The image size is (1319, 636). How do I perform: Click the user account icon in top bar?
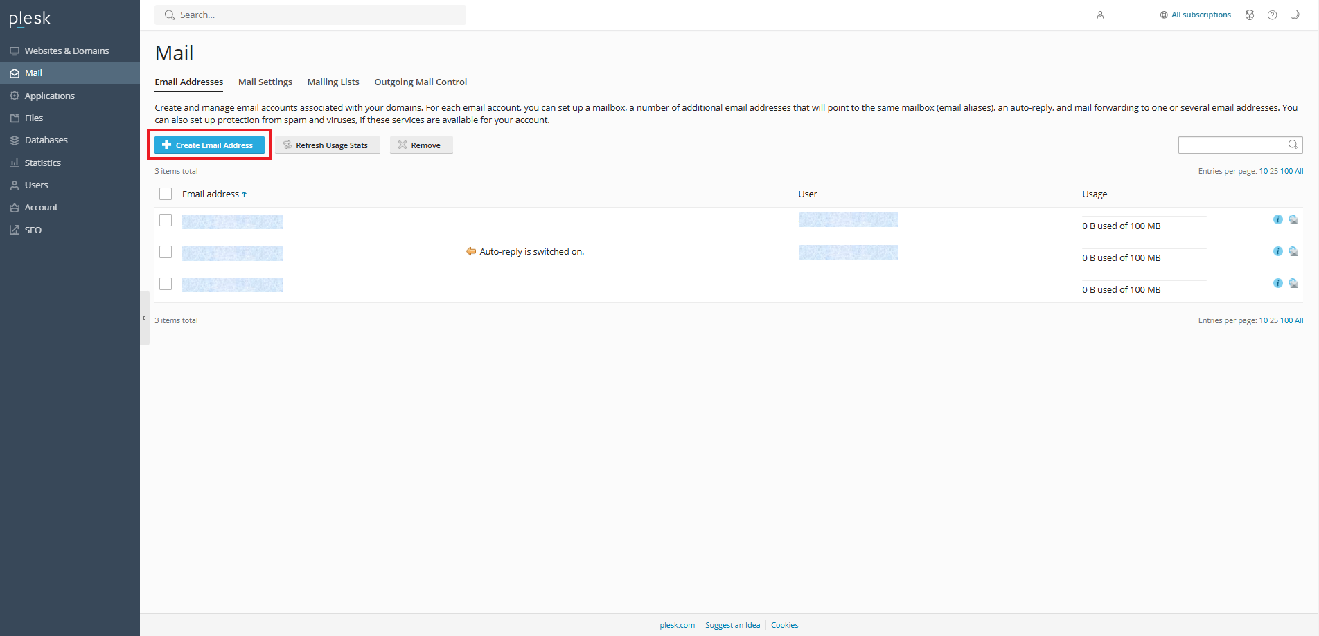1100,15
